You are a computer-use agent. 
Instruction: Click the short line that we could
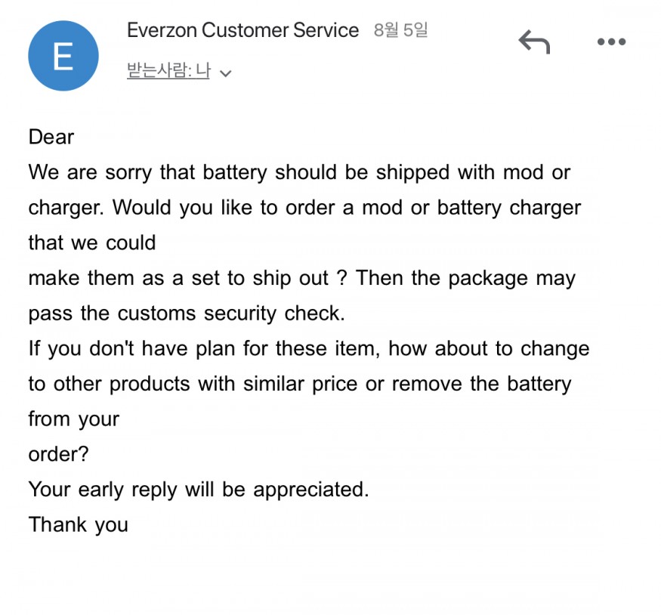point(92,243)
